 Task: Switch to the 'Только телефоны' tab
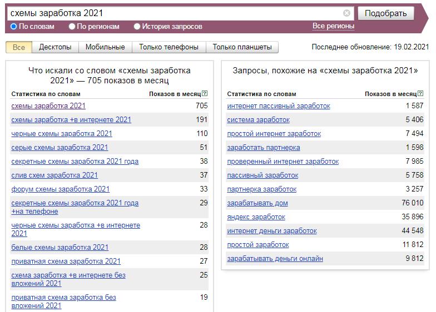169,47
